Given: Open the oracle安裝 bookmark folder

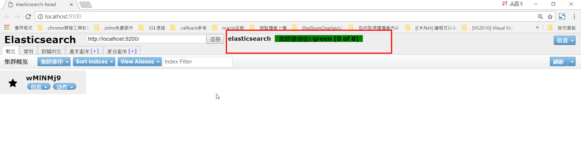Looking at the screenshot, I should pos(228,28).
